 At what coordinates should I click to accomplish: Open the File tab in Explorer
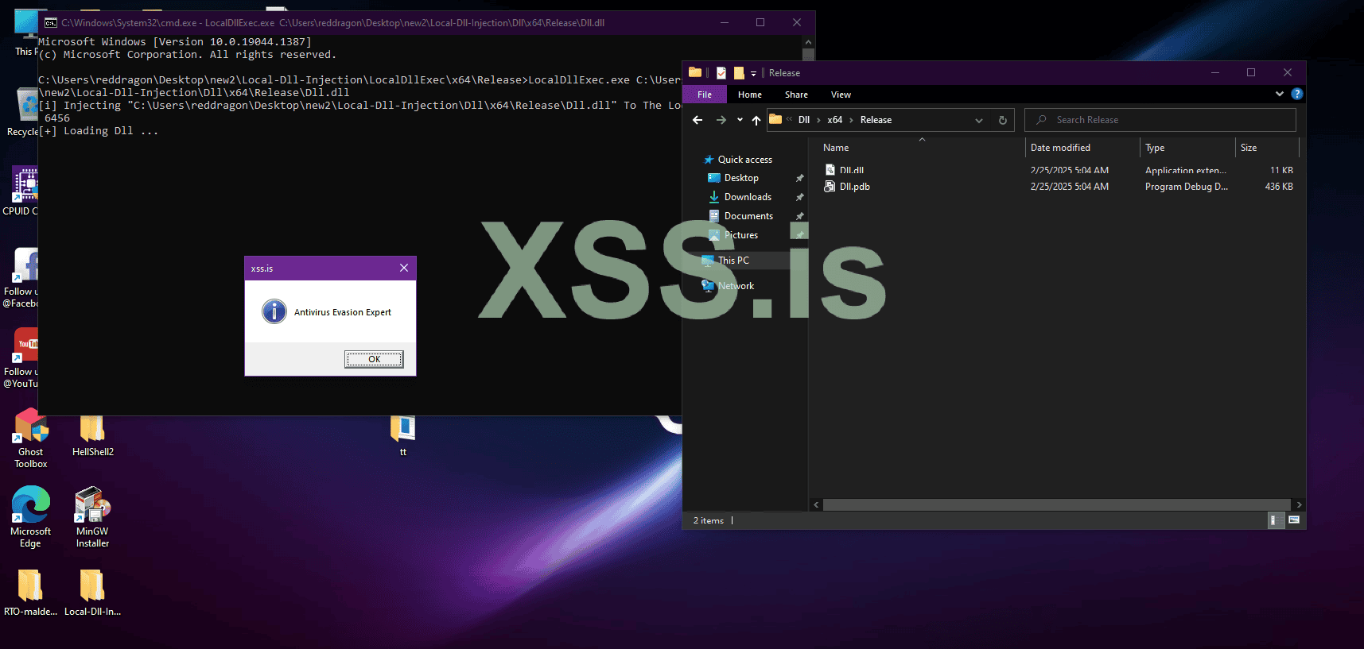point(705,95)
